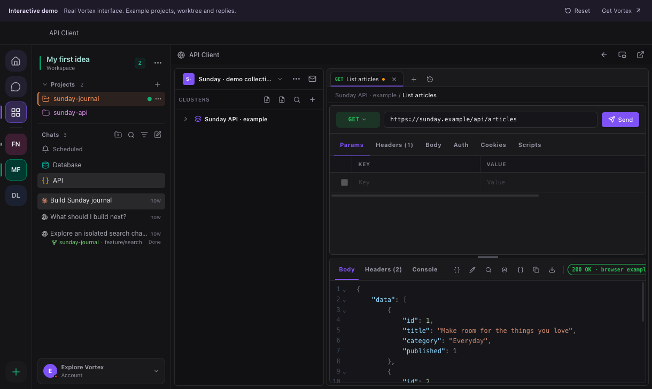Image resolution: width=652 pixels, height=389 pixels.
Task: Open API Client in a new window via the external icon
Action: (641, 55)
